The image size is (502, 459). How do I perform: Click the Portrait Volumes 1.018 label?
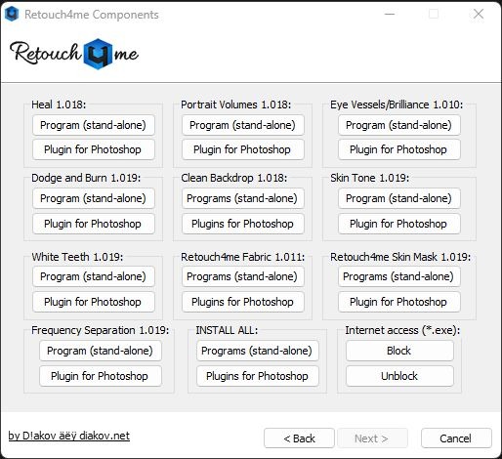pos(235,104)
